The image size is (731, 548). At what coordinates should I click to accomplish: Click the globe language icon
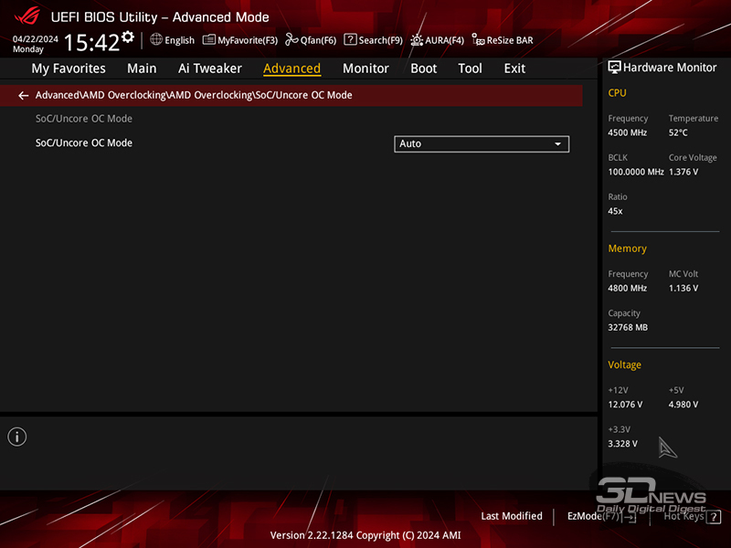coord(156,39)
